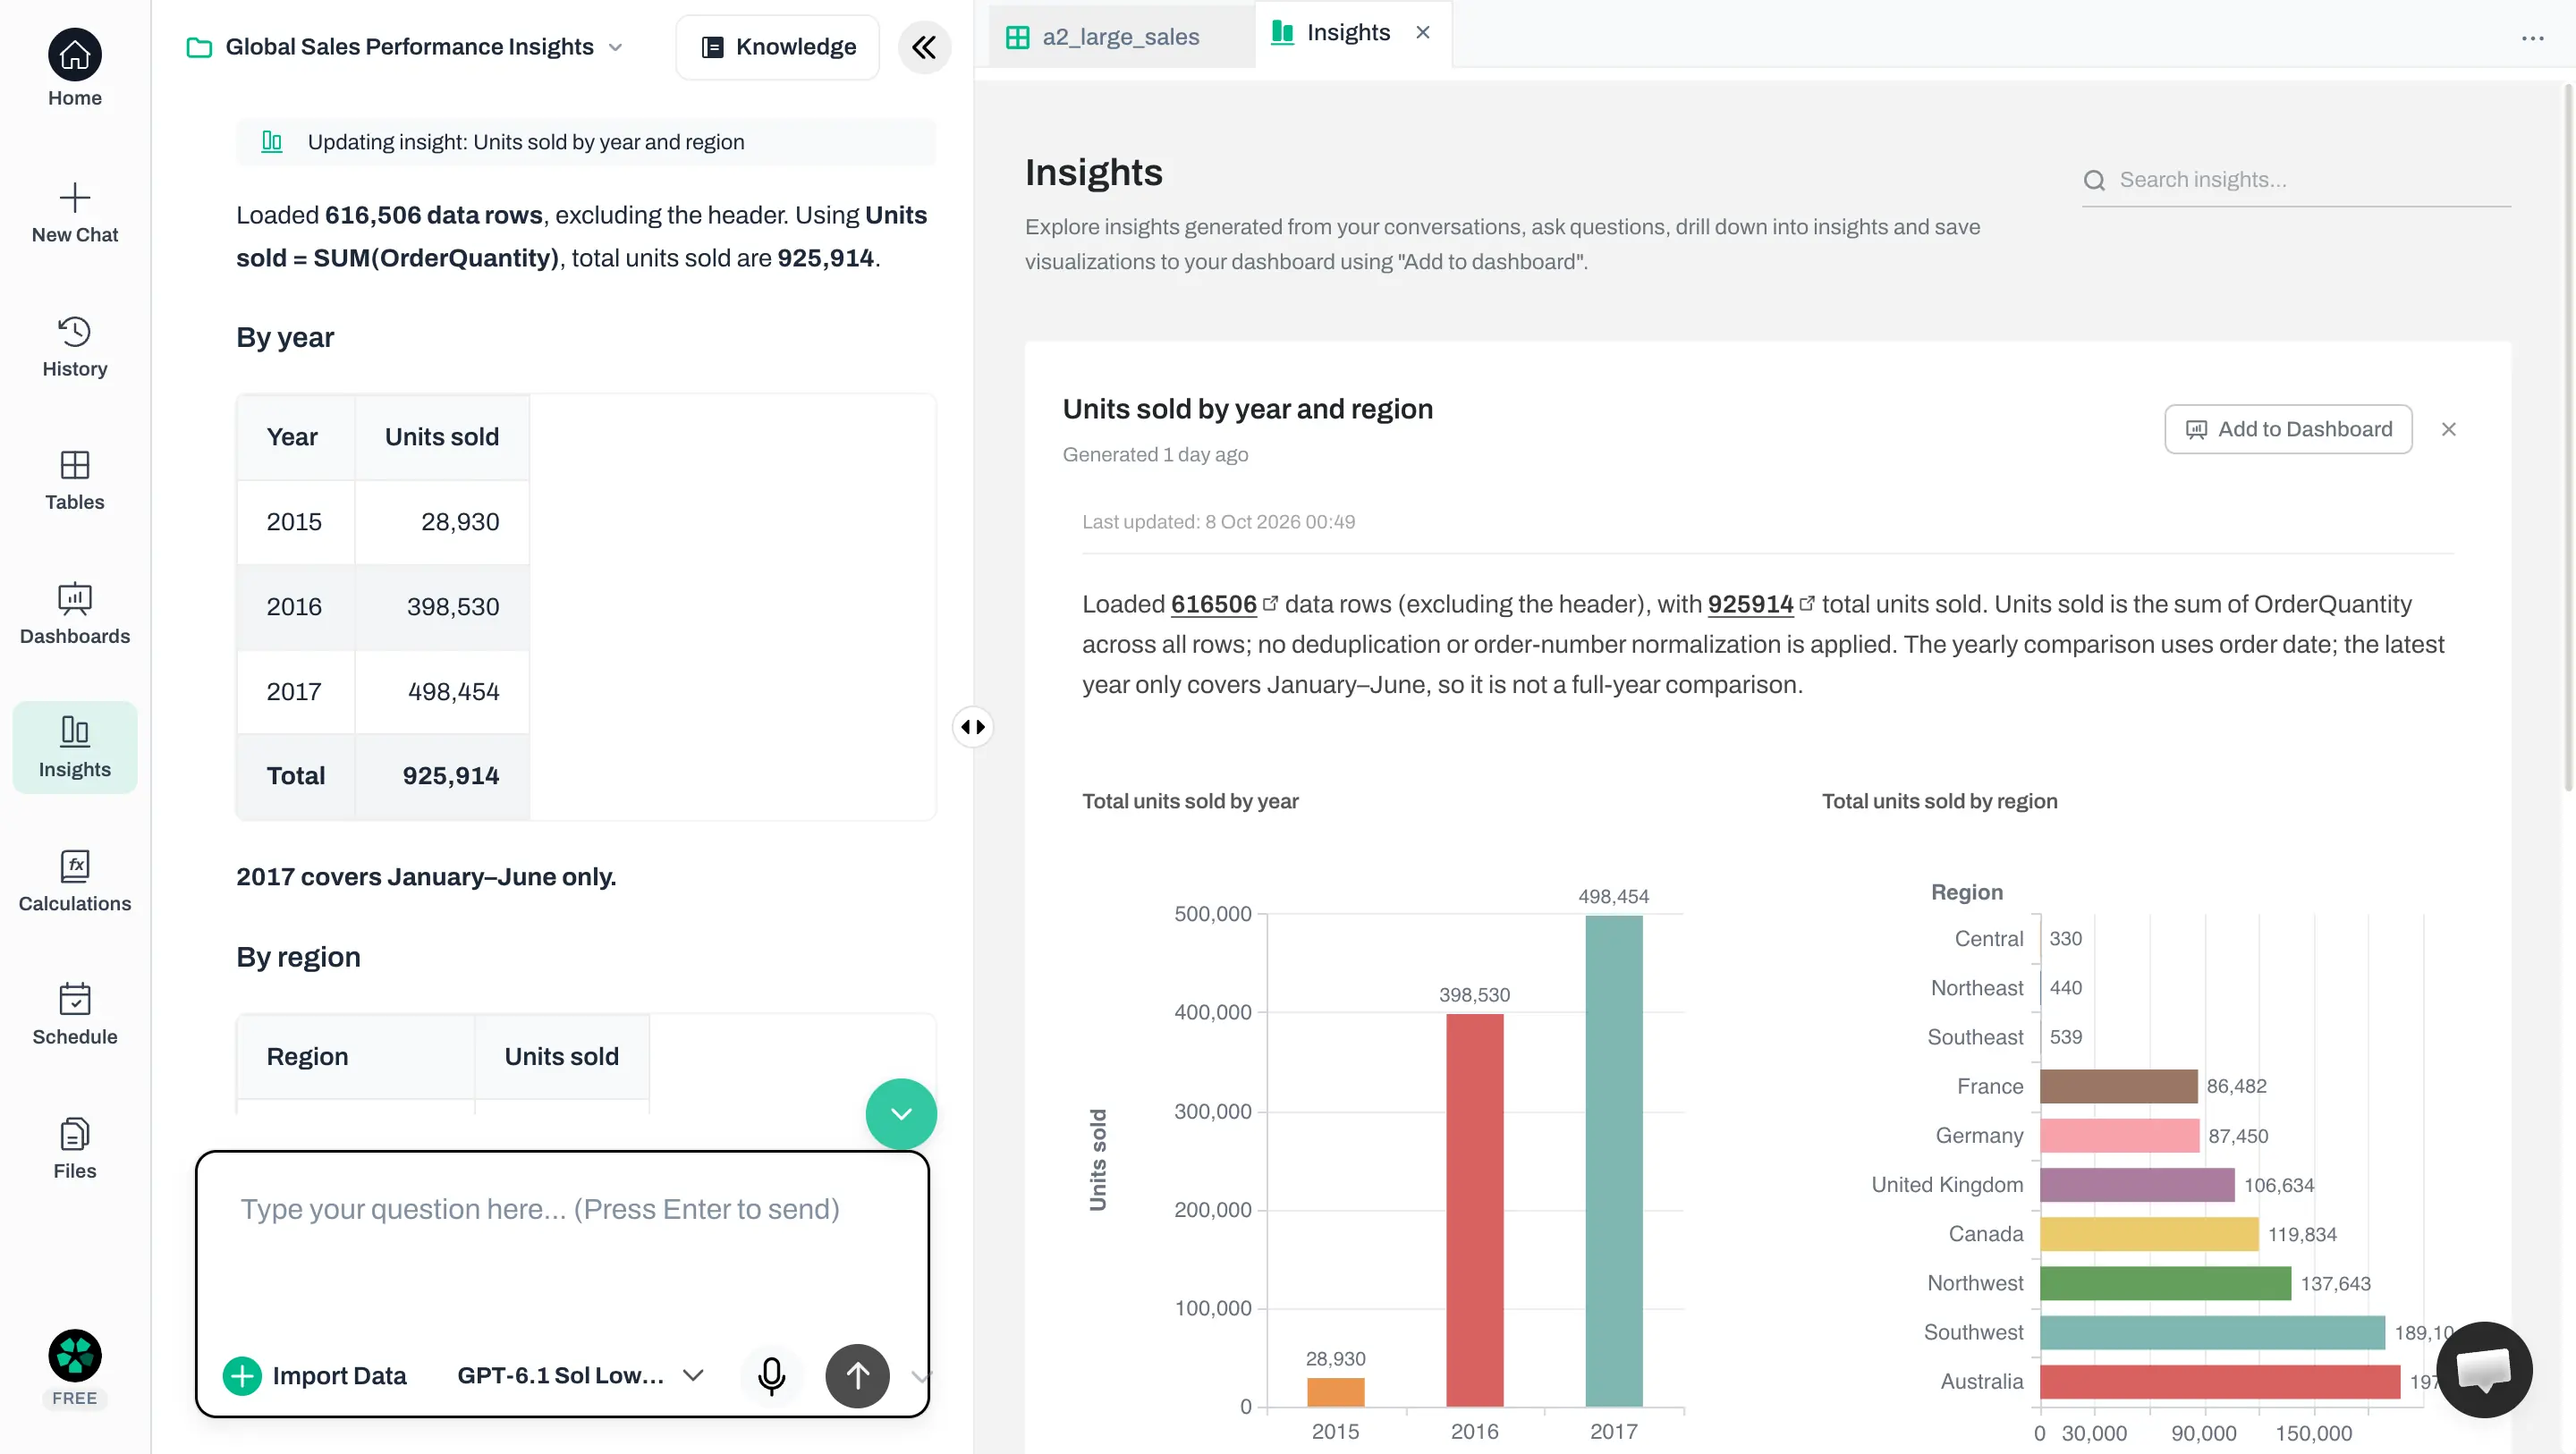Open the Calculations section
Image resolution: width=2576 pixels, height=1454 pixels.
click(75, 881)
